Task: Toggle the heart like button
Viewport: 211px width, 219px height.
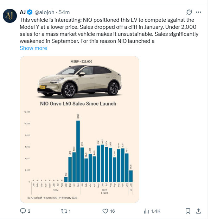Action: coord(105,211)
